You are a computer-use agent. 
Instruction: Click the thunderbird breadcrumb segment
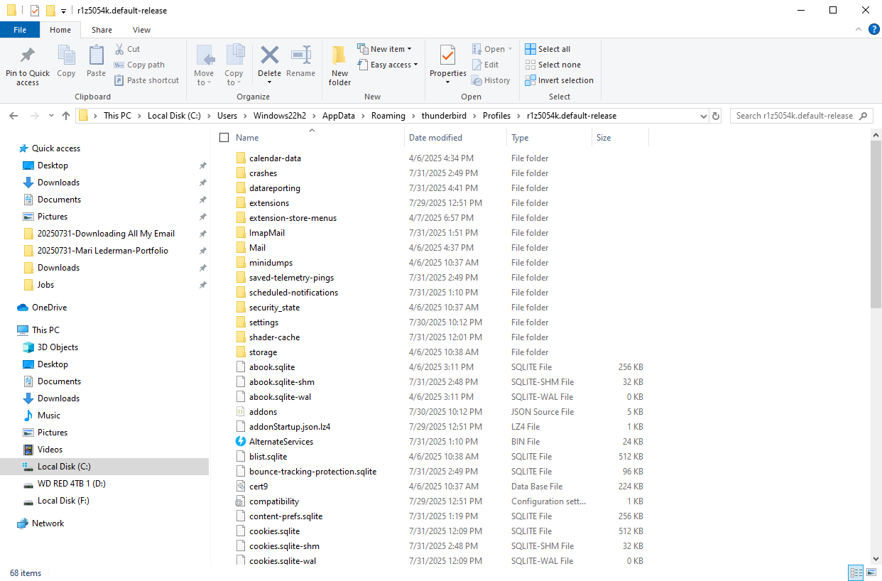tap(445, 116)
